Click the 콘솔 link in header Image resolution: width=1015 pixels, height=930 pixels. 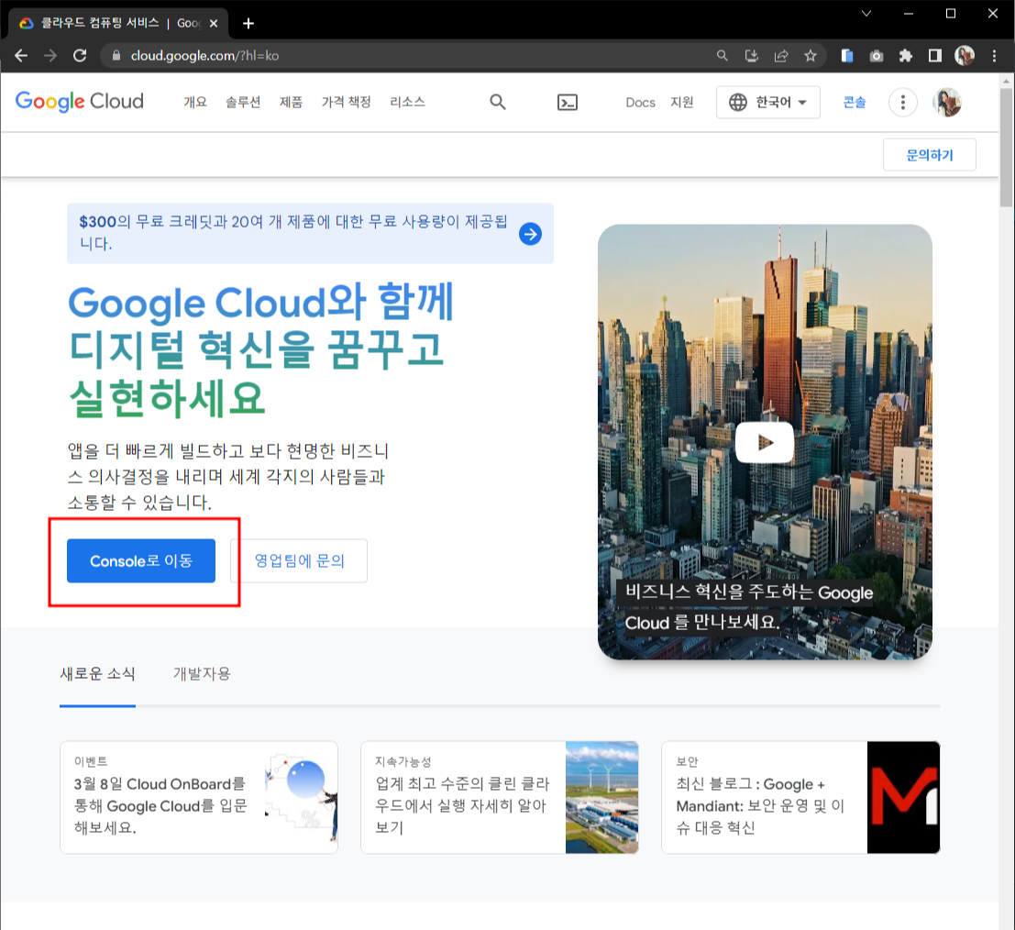855,103
